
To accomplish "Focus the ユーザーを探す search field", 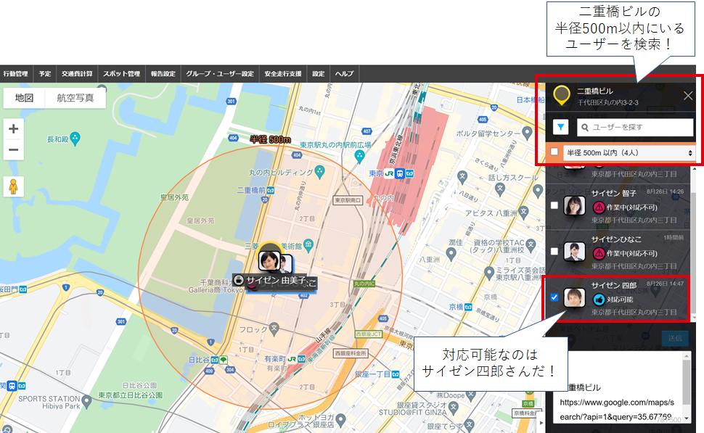I will (635, 128).
